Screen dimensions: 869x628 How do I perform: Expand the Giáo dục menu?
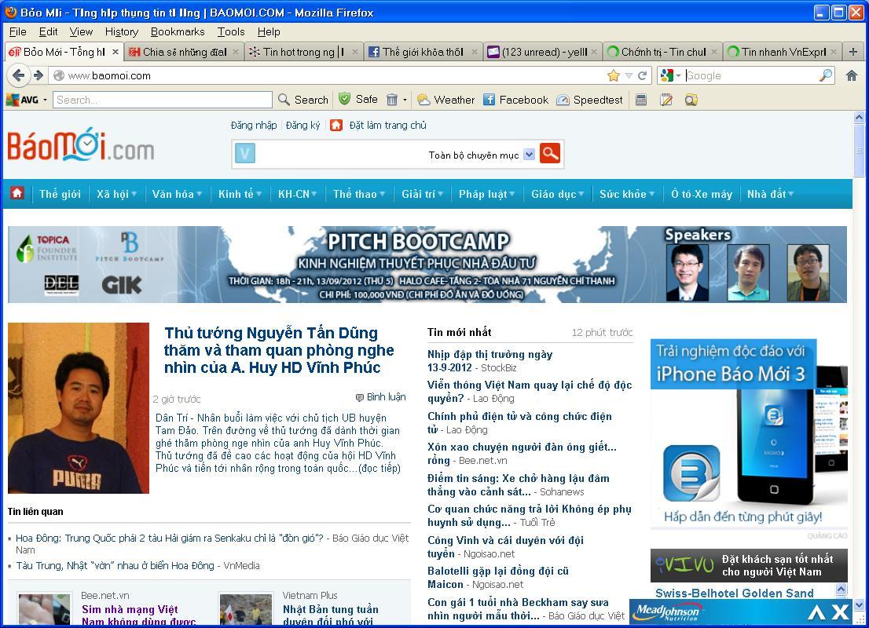(557, 194)
